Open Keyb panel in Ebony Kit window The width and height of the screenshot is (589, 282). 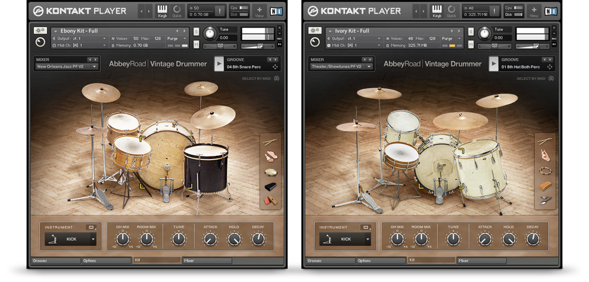click(162, 11)
